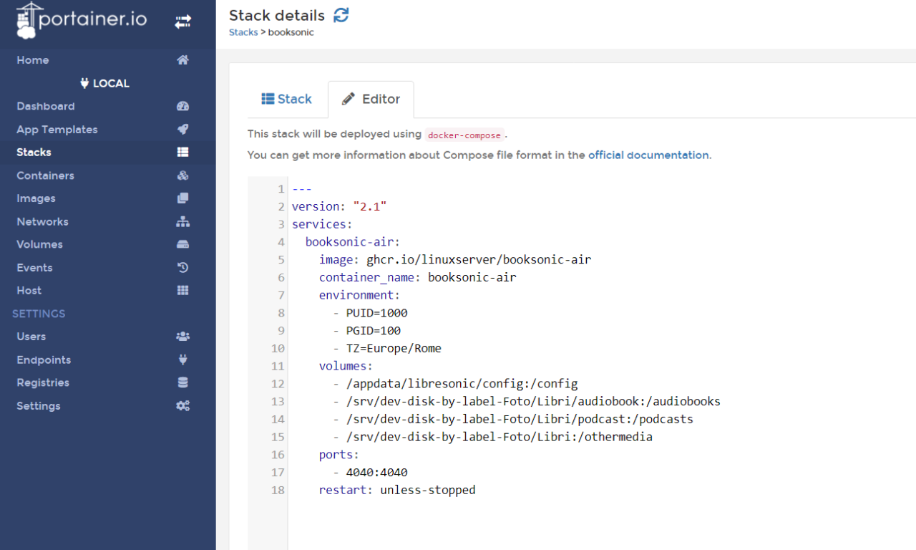Screen dimensions: 916x550
Task: Click the Stacks list icon
Action: click(182, 152)
